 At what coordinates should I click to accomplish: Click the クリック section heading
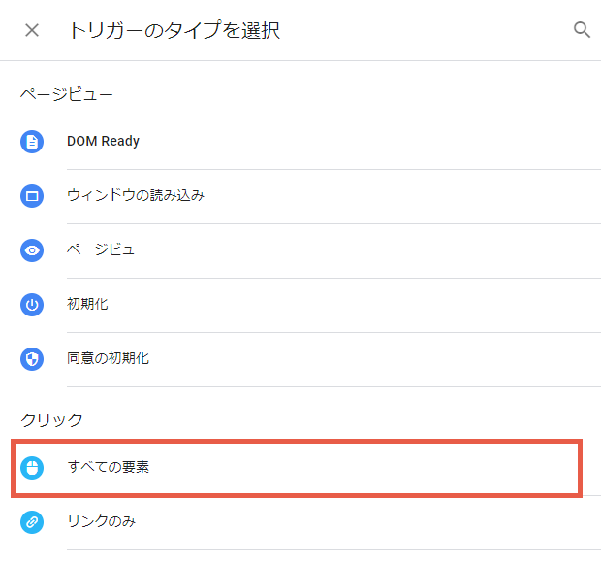click(51, 419)
